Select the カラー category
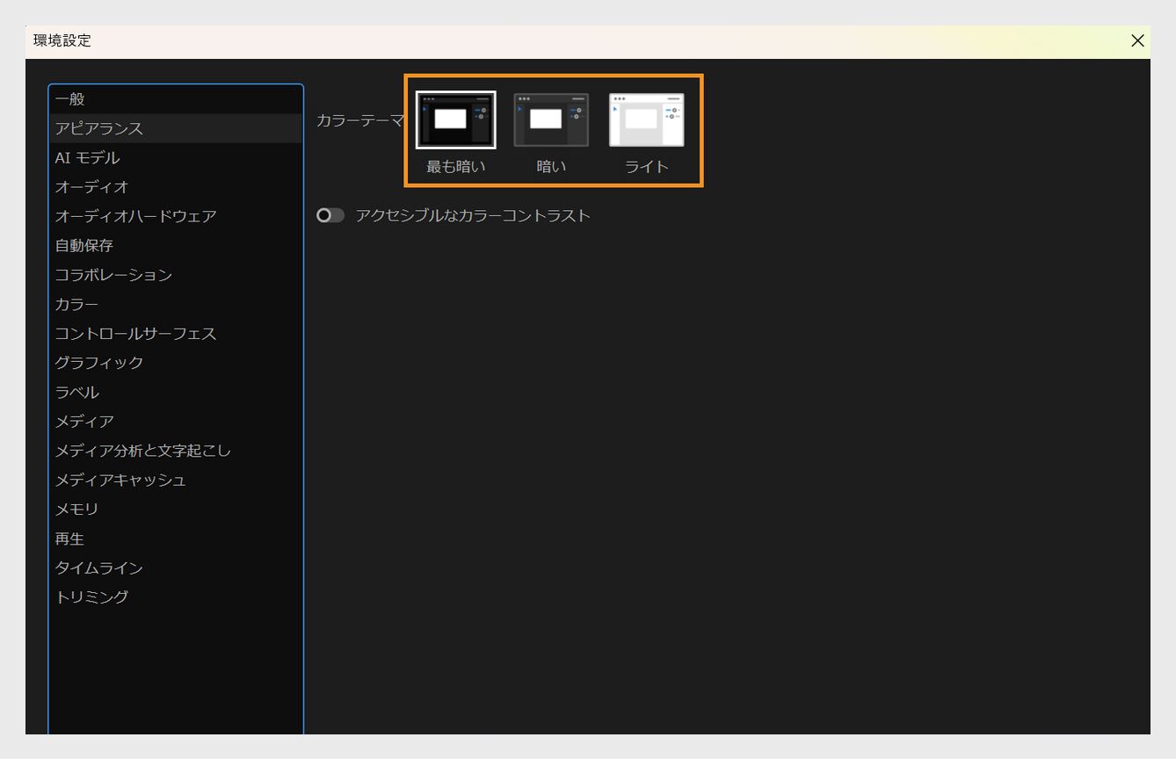 tap(176, 304)
